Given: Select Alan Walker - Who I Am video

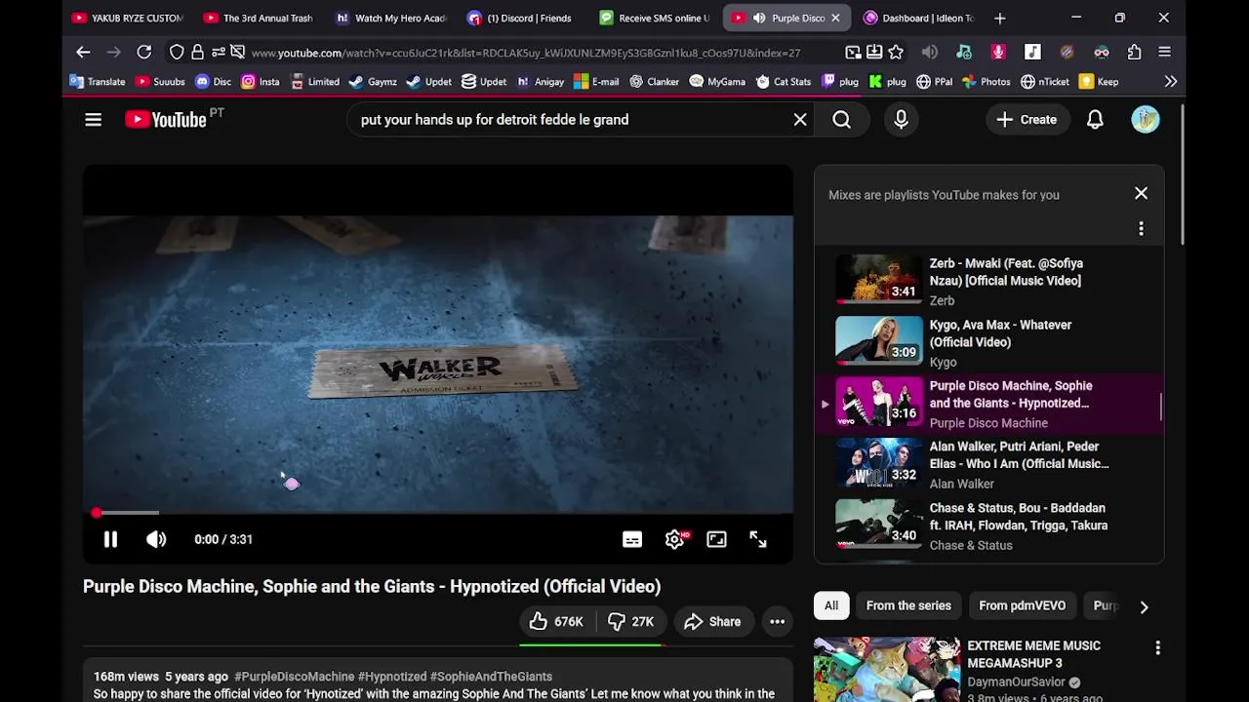Looking at the screenshot, I should 988,464.
